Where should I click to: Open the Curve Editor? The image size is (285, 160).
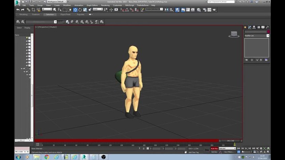[x=188, y=10]
